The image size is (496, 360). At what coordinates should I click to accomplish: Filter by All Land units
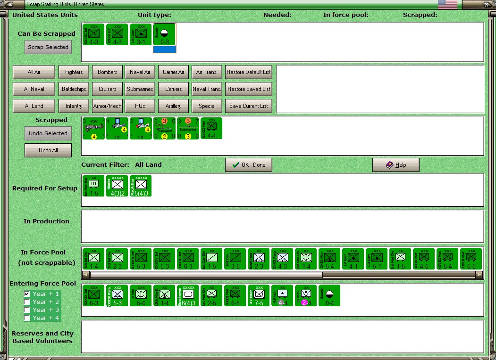pos(34,106)
